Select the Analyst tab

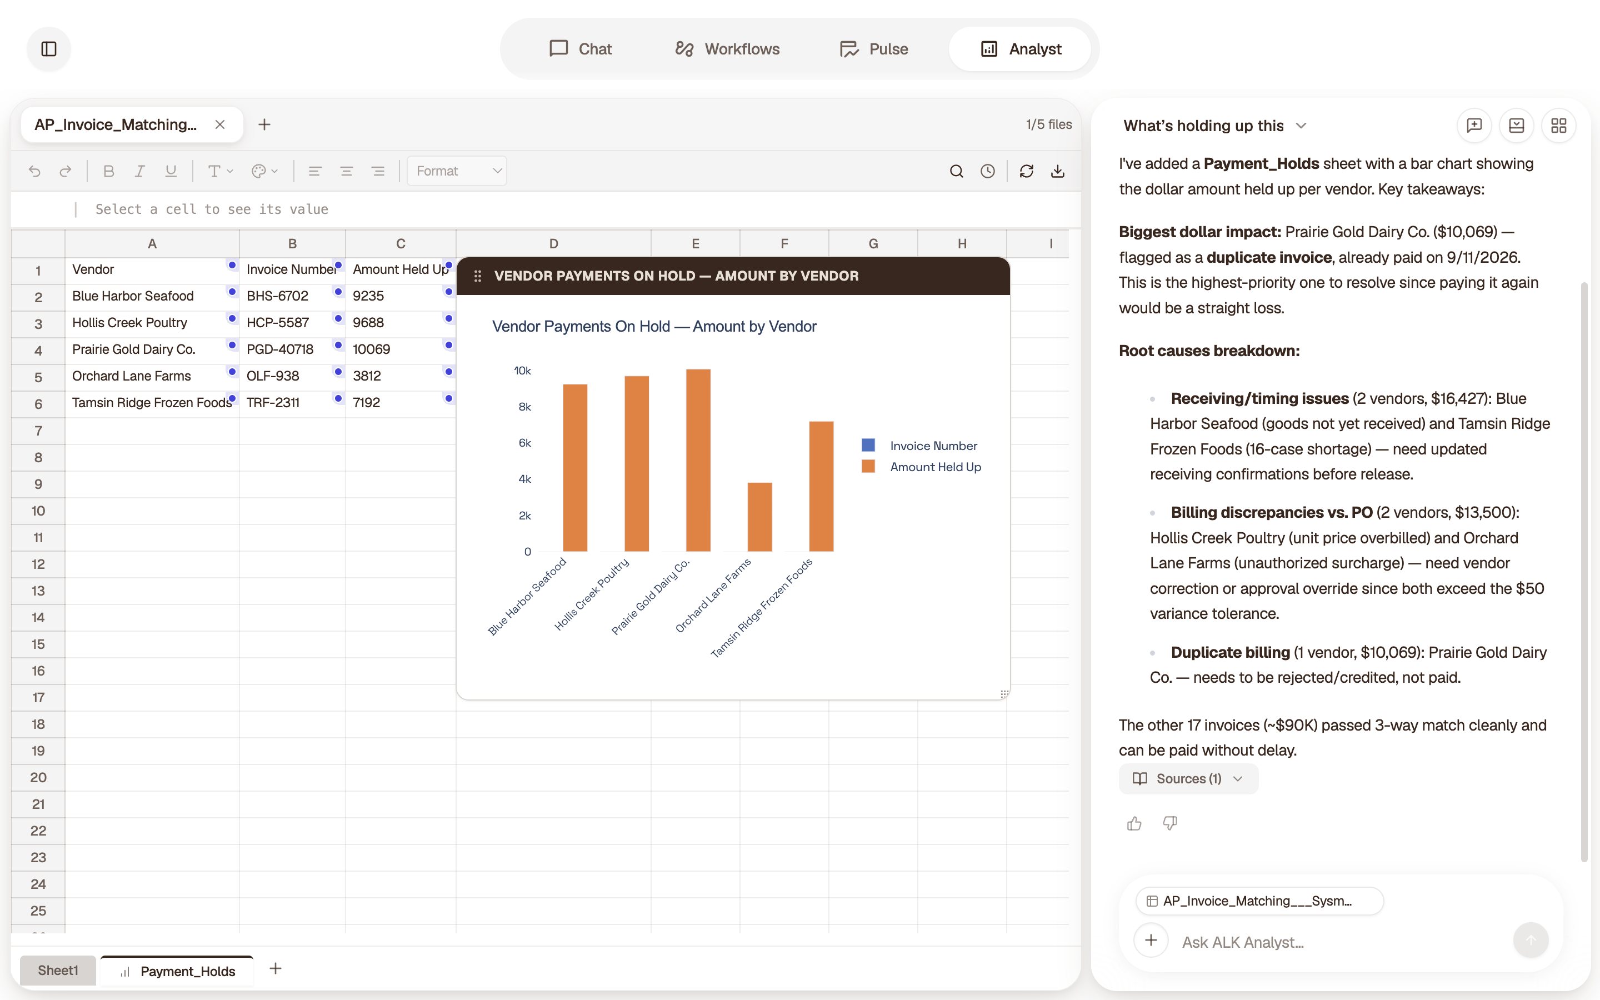pos(1020,49)
